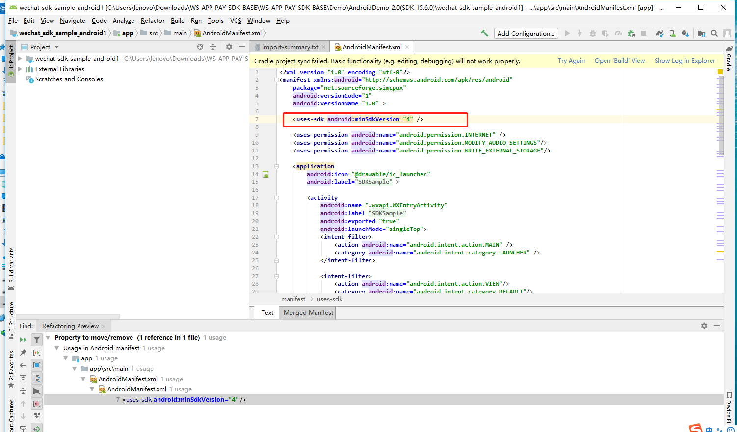Click 'src' in the navigation breadcrumb
Screen dimensions: 737x432
pos(154,33)
